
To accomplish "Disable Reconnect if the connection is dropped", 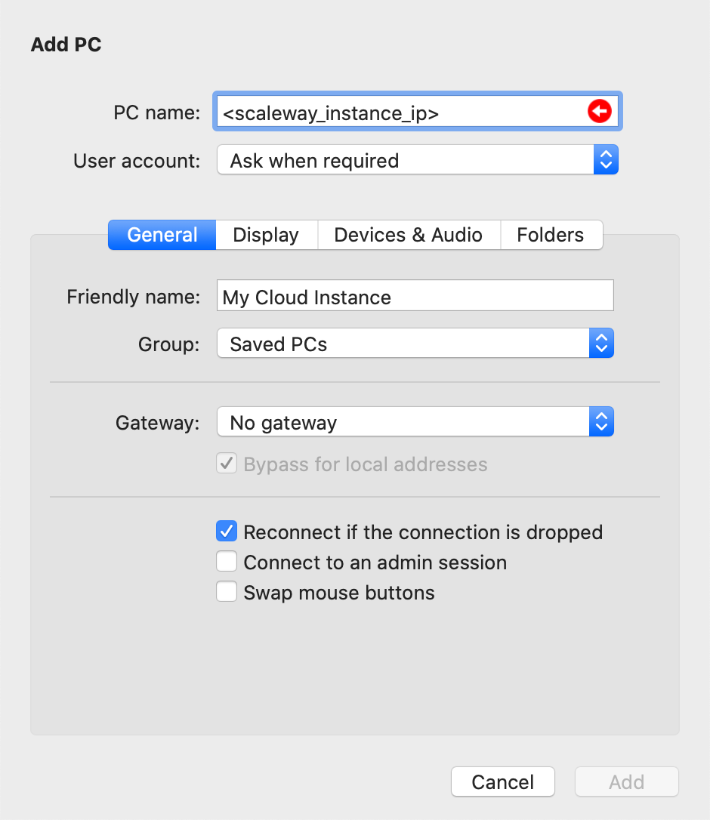I will tap(227, 532).
